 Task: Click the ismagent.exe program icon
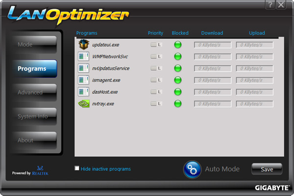(83, 80)
